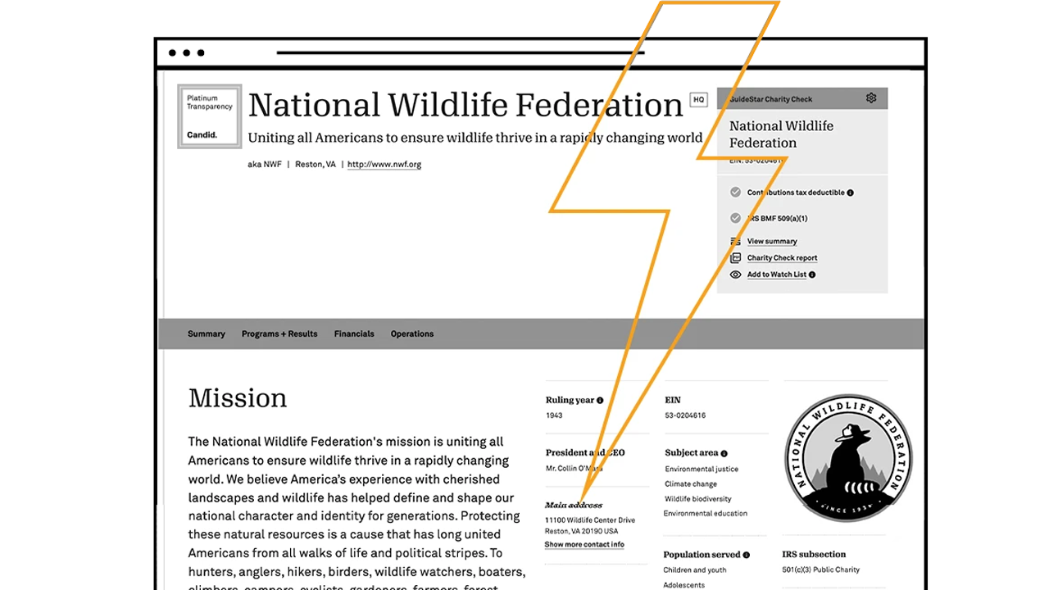The width and height of the screenshot is (1049, 590).
Task: Open GuideStar Charity Check settings gear
Action: [x=870, y=98]
